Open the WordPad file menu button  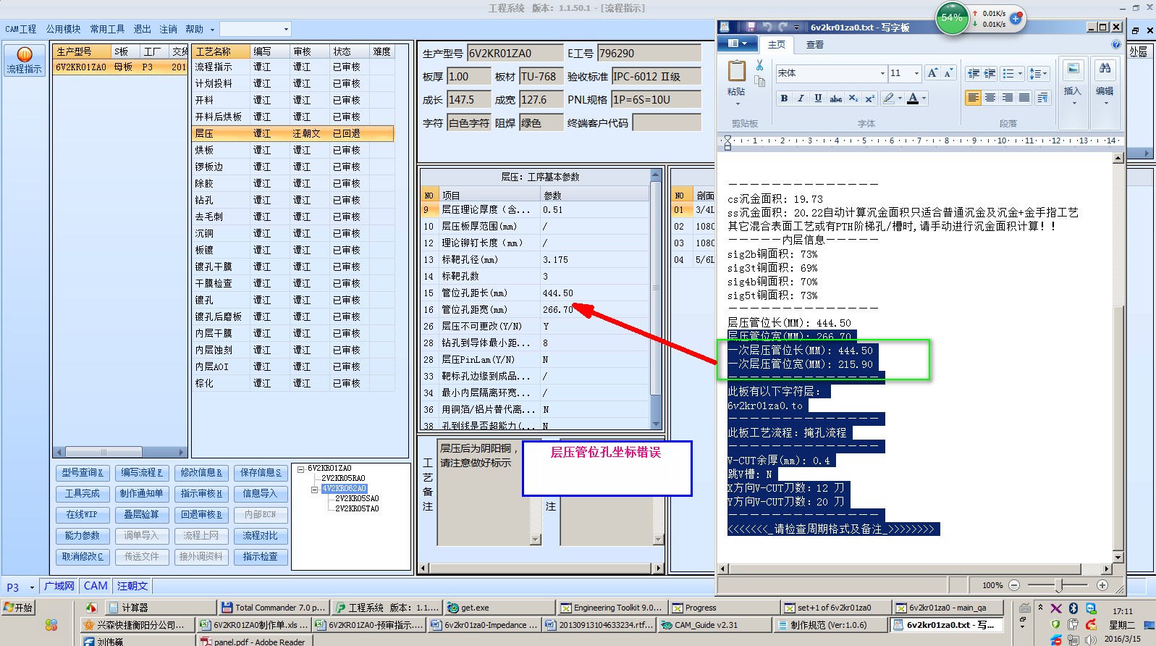737,43
